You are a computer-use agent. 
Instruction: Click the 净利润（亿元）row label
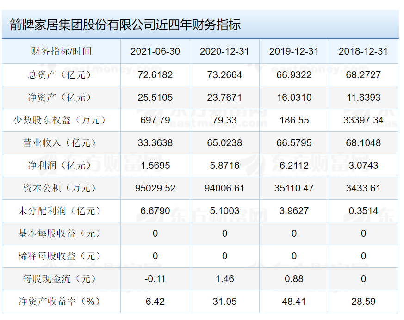coord(61,166)
